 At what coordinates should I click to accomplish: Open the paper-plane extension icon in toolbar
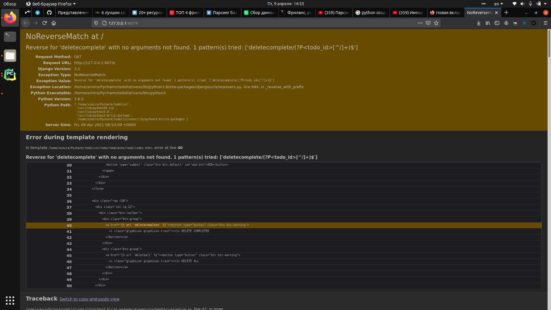coord(534,23)
